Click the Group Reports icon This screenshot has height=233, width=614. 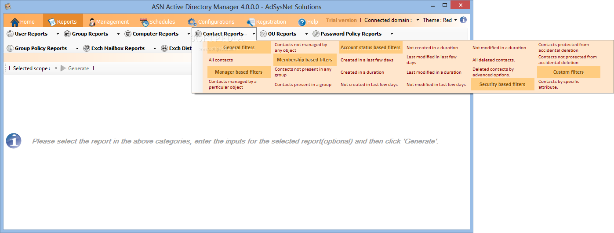[x=67, y=34]
